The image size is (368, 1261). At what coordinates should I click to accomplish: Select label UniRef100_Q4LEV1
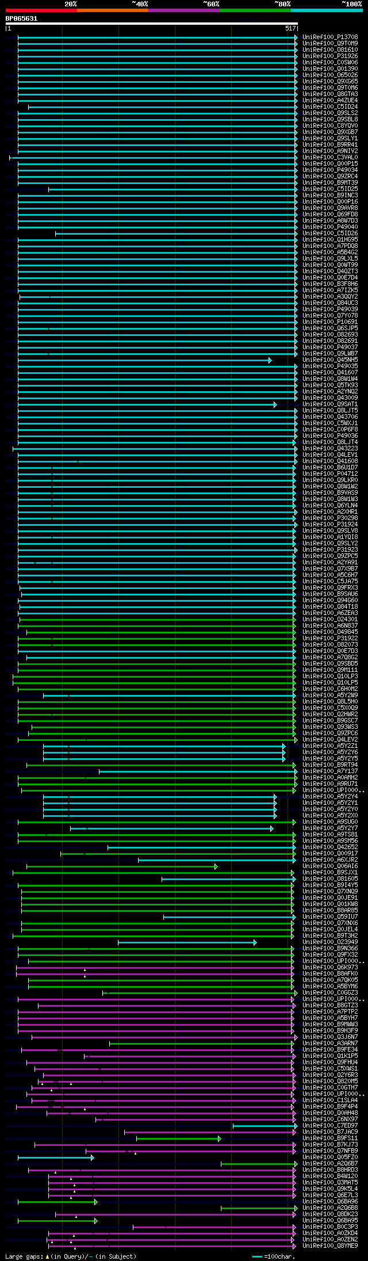(x=330, y=455)
